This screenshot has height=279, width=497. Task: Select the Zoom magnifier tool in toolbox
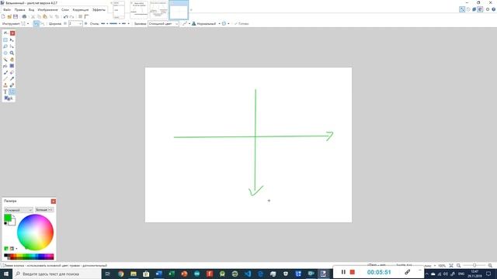coord(12,53)
